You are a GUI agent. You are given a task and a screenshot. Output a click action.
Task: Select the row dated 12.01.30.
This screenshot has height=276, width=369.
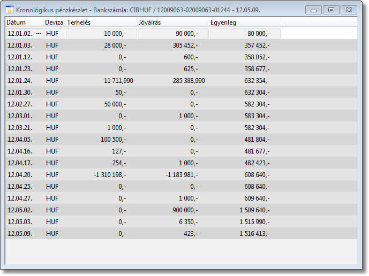(x=181, y=92)
